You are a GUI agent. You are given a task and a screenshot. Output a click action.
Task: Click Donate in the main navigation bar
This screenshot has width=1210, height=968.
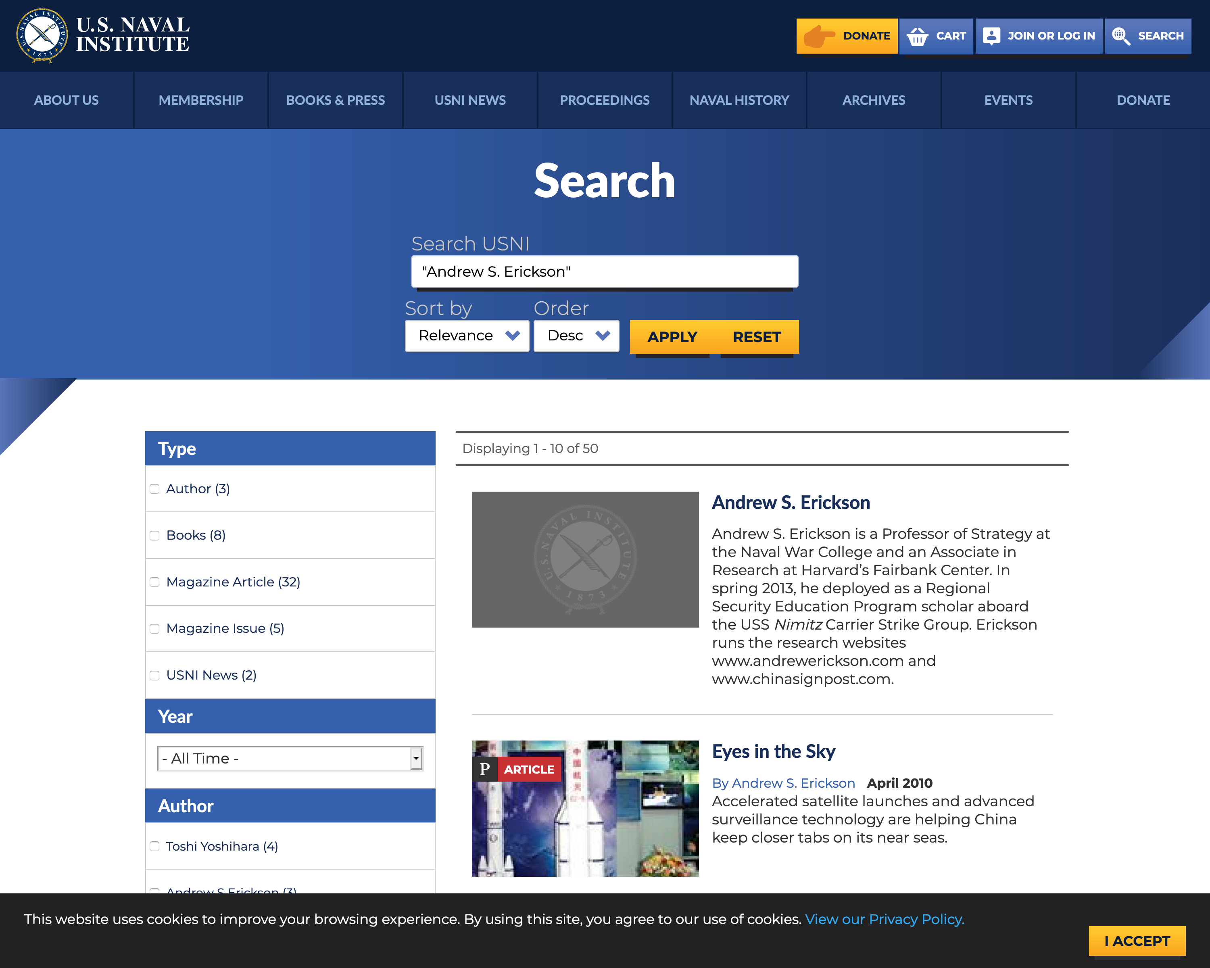pyautogui.click(x=1143, y=100)
